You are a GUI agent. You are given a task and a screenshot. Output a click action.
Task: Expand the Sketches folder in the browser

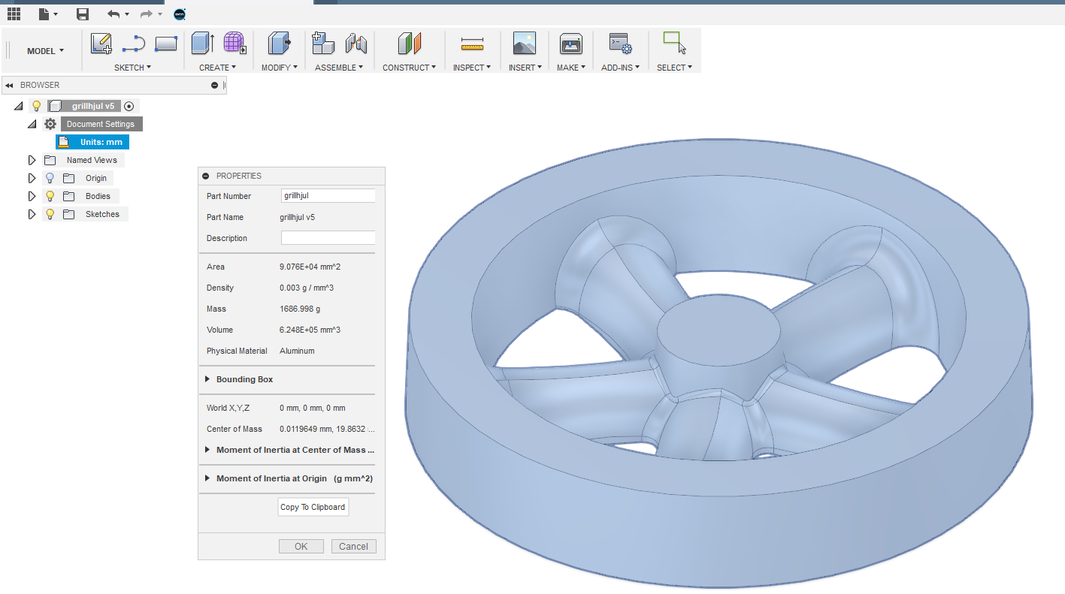point(32,214)
